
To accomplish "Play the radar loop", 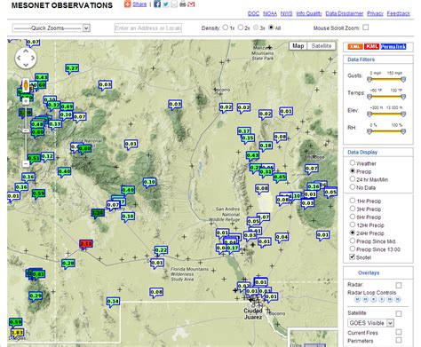I will (382, 299).
